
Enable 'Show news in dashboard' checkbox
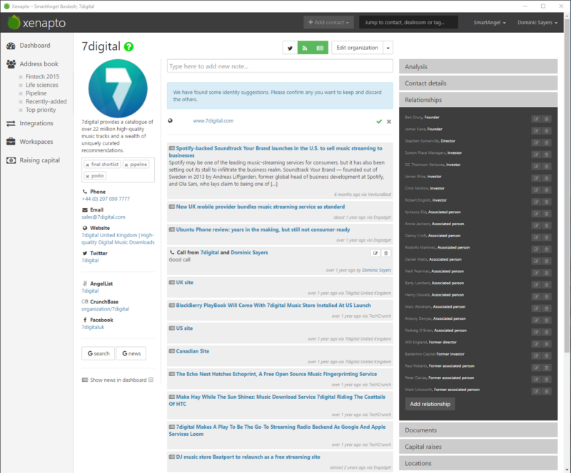[151, 380]
